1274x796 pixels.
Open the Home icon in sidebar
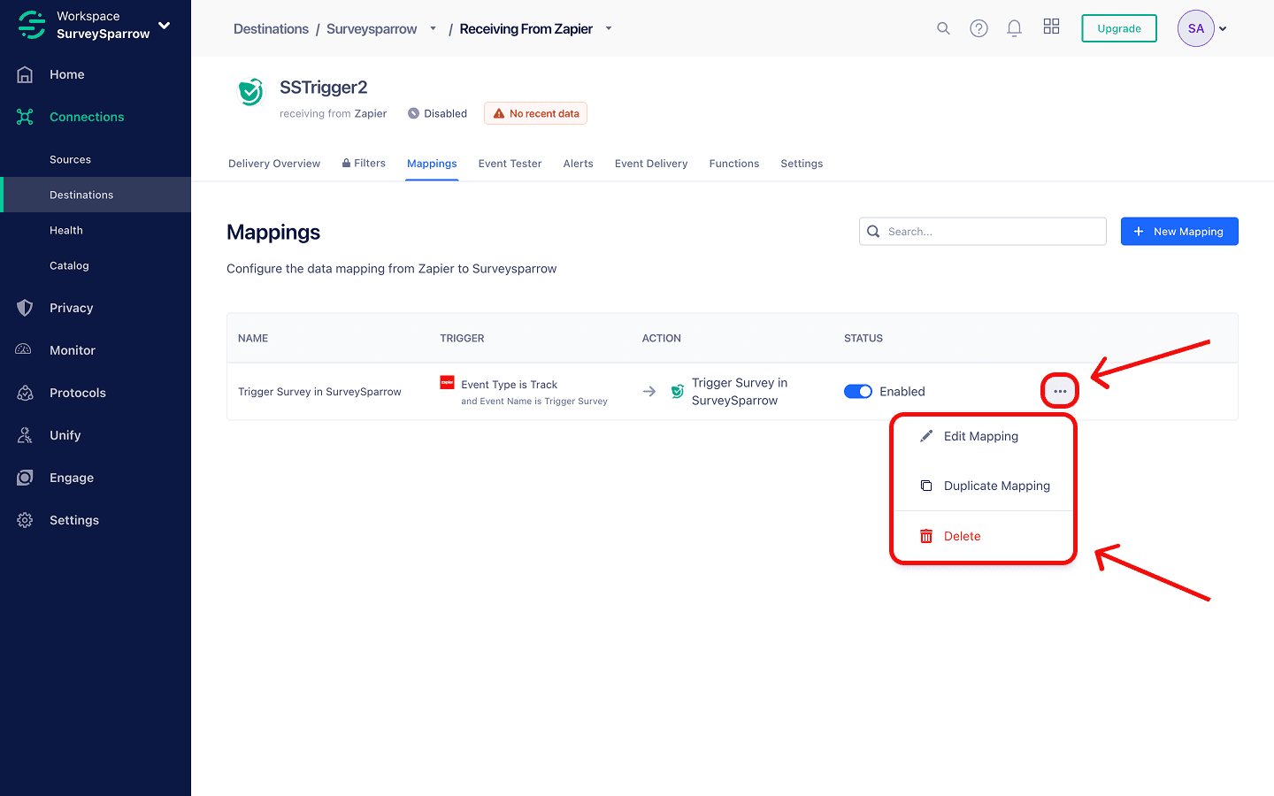pyautogui.click(x=25, y=74)
